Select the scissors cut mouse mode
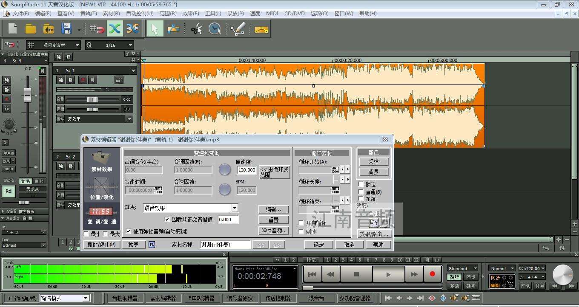This screenshot has height=307, width=579. point(196,29)
